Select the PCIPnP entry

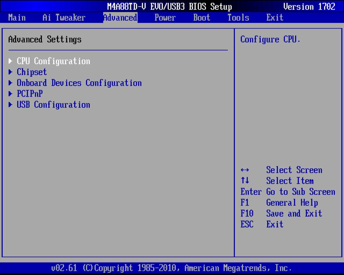(x=29, y=94)
